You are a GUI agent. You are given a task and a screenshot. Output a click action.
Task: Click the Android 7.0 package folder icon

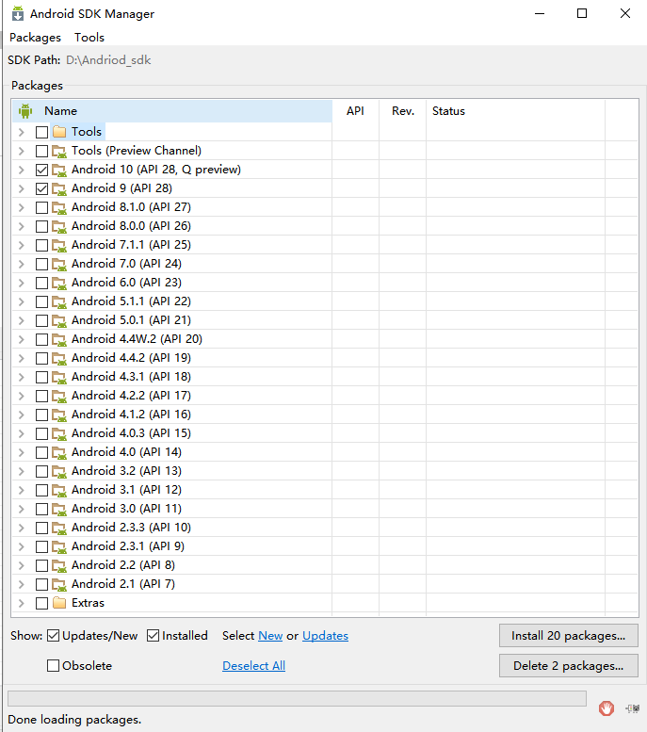click(x=59, y=264)
